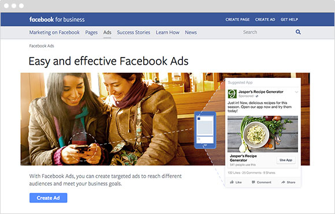Click the 'With Facebook Ads, you can create' paragraph
The height and width of the screenshot is (214, 335).
click(x=105, y=180)
